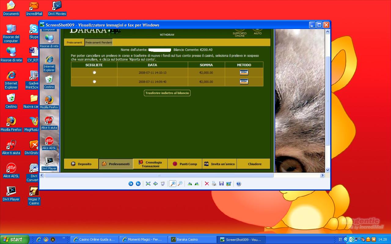Viewport: 391px width, 244px height.
Task: Open the Documenti desktop folder icon
Action: pyautogui.click(x=11, y=8)
